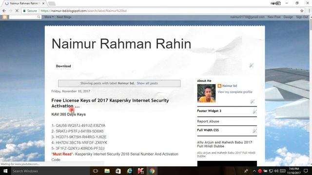Click date header Friday, November 10, 2017

[71, 91]
